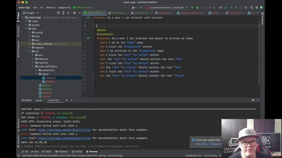Click first yarnpkg docs link in terminal
The image size is (282, 158).
tap(64, 130)
